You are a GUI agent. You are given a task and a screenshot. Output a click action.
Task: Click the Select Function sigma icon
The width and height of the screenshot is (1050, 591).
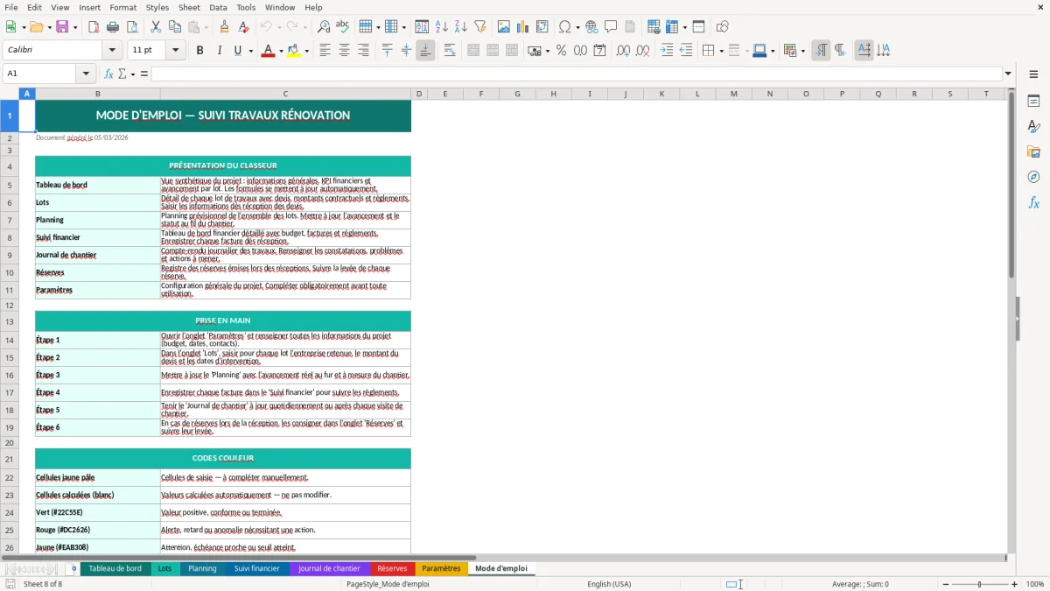coord(122,74)
